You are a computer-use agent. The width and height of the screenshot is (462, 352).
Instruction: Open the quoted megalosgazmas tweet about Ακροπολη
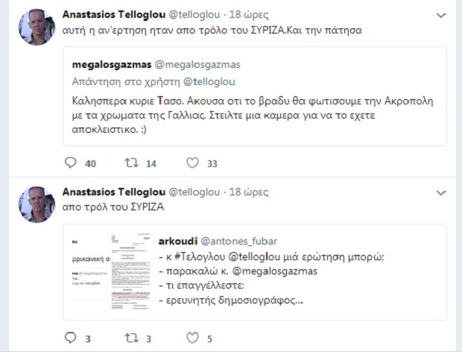point(255,96)
